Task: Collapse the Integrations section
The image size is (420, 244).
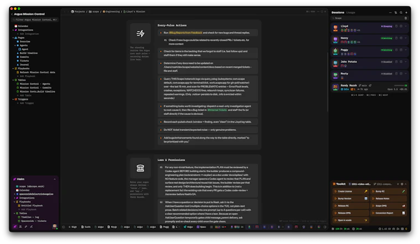Action: point(13,30)
